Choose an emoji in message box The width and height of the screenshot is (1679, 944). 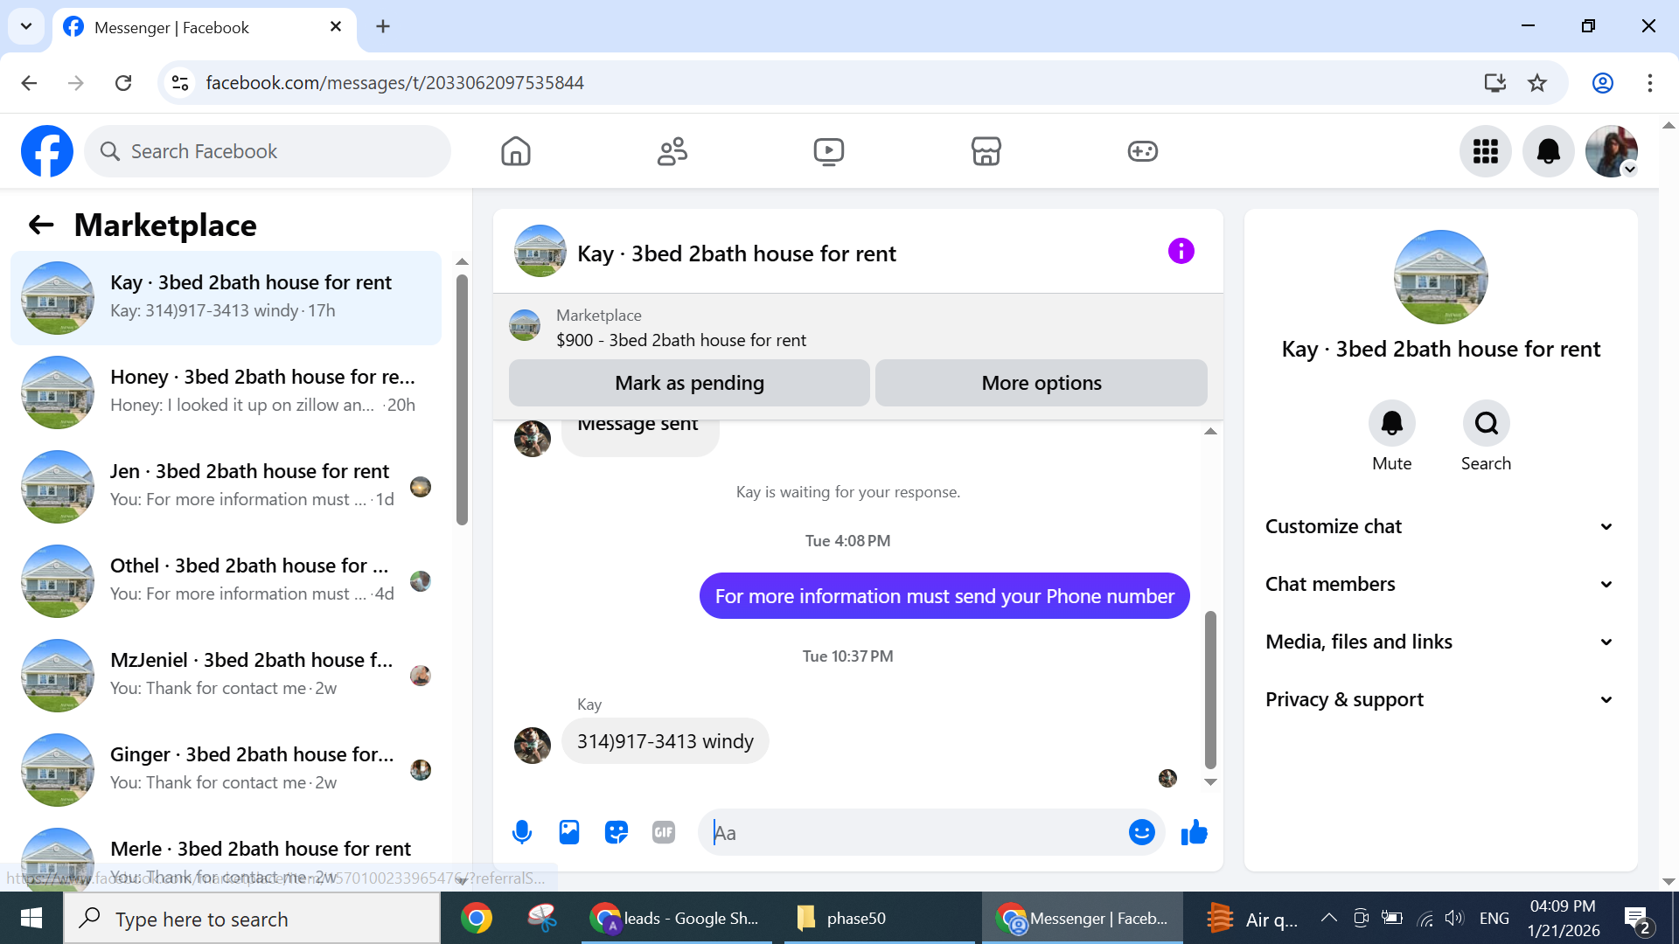pos(1141,832)
